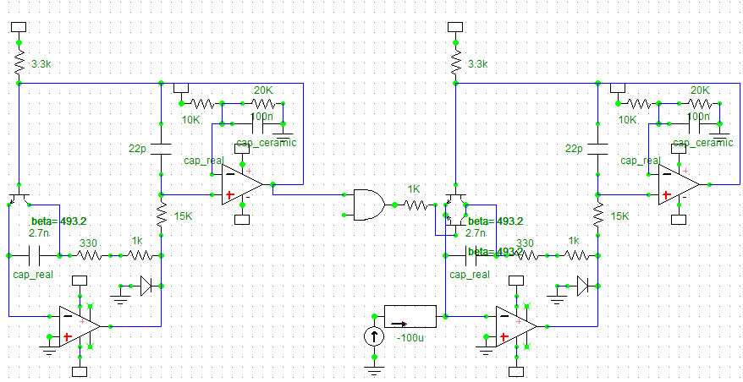Select the upper-right op-amp

(x=677, y=184)
